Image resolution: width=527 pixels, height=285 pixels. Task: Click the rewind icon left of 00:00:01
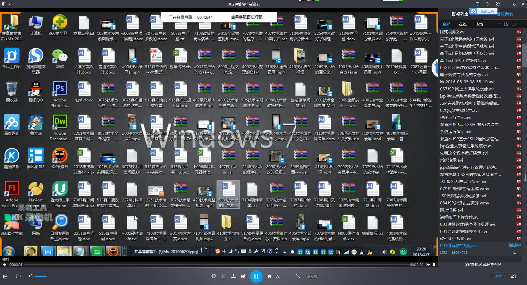coord(4,265)
